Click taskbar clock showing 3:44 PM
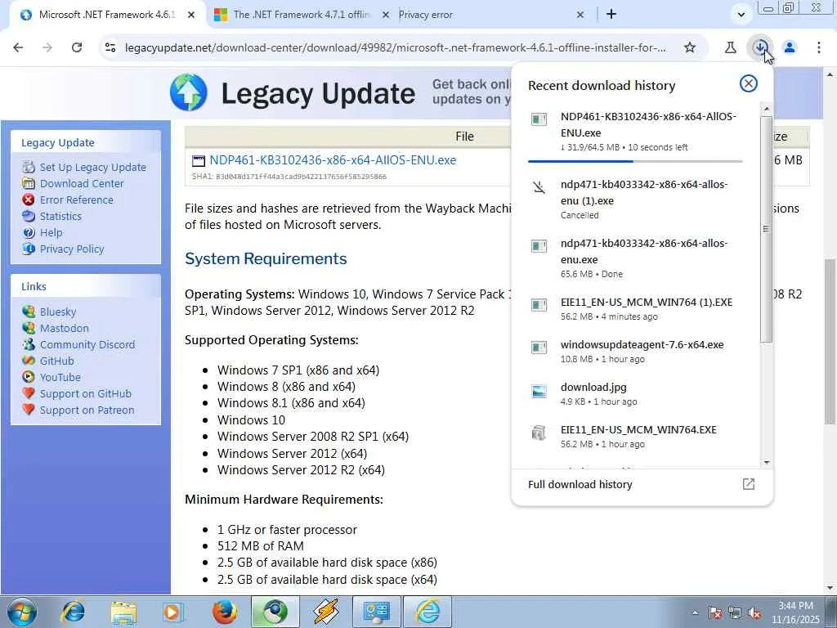 click(x=795, y=612)
